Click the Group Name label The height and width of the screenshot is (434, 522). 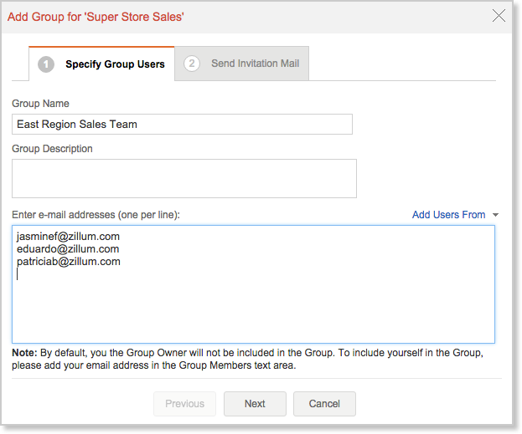40,104
